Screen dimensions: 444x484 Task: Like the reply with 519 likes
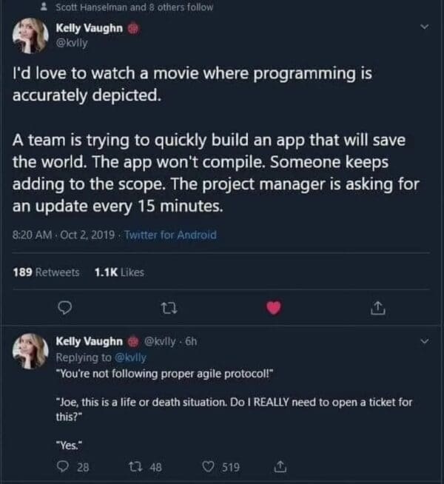pyautogui.click(x=209, y=467)
